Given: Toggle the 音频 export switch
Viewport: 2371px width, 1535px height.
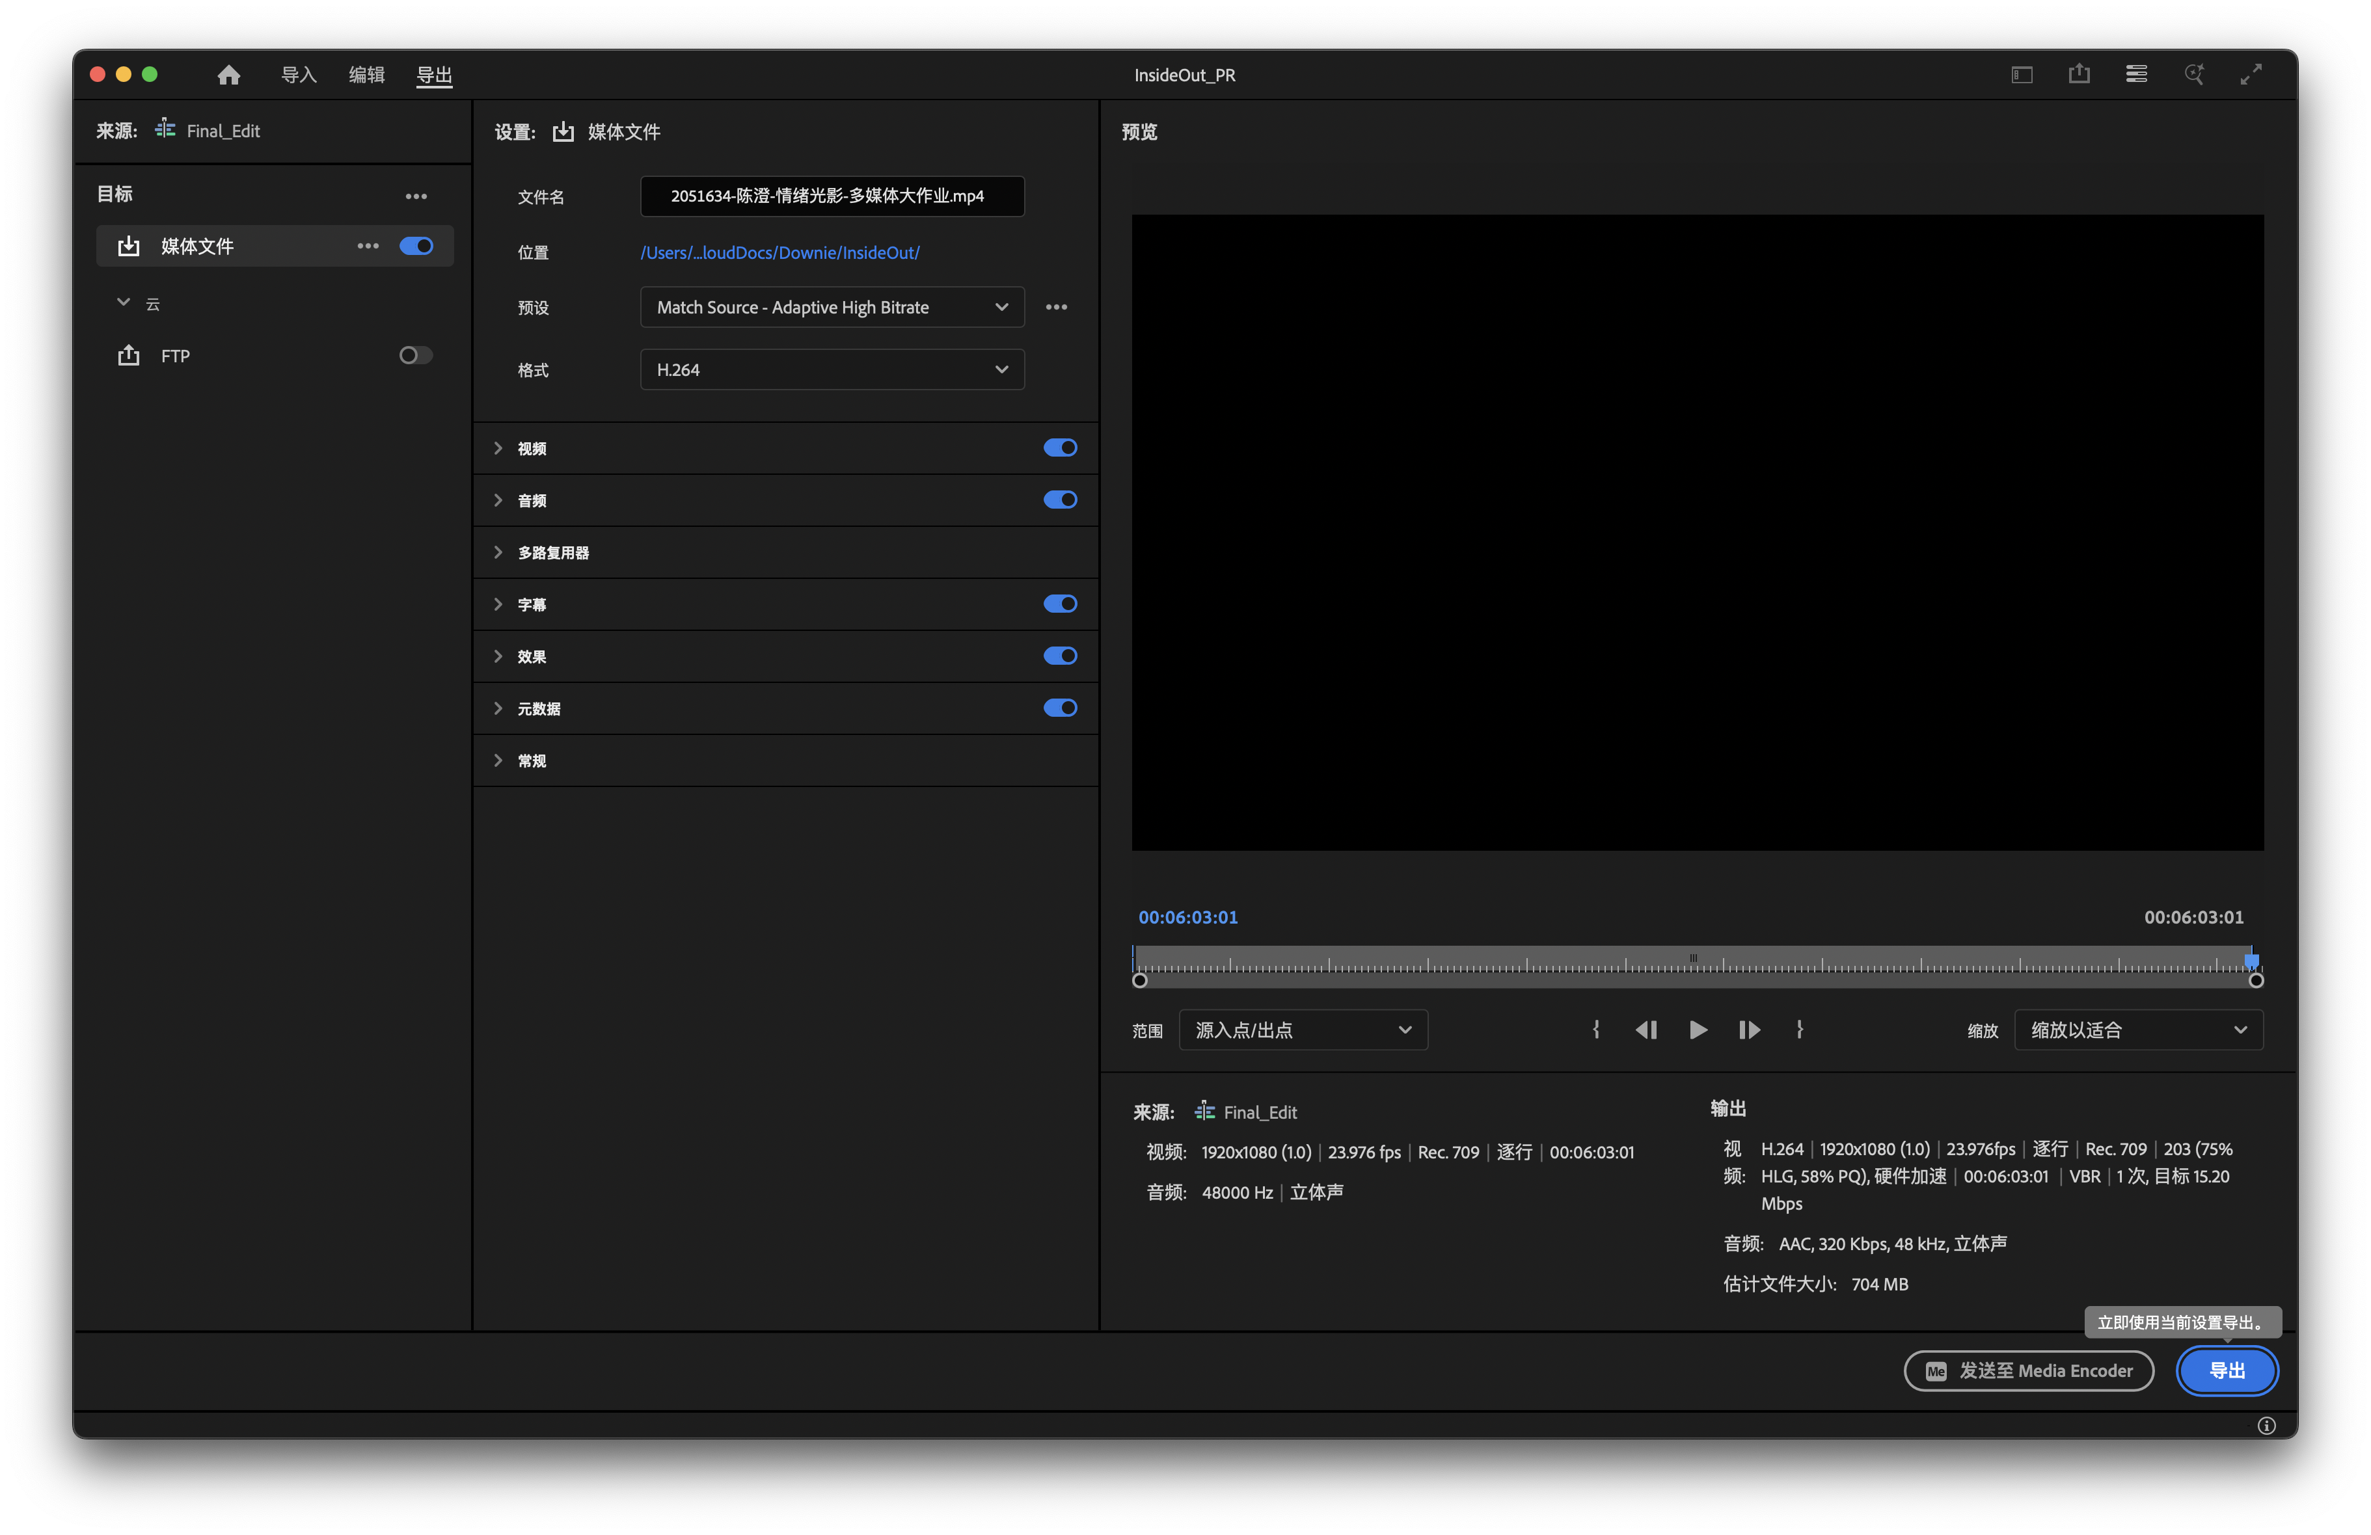Looking at the screenshot, I should click(x=1060, y=500).
